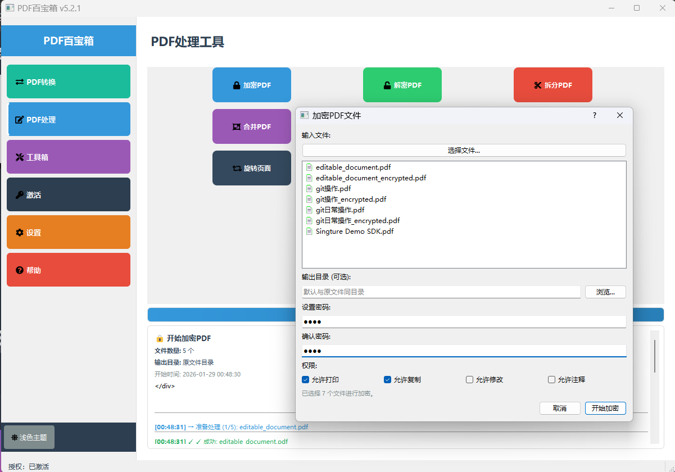
Task: Open the 浏览 directory picker
Action: click(605, 292)
